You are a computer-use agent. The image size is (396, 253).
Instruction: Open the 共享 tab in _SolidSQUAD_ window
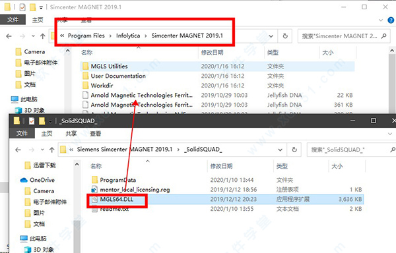click(71, 134)
